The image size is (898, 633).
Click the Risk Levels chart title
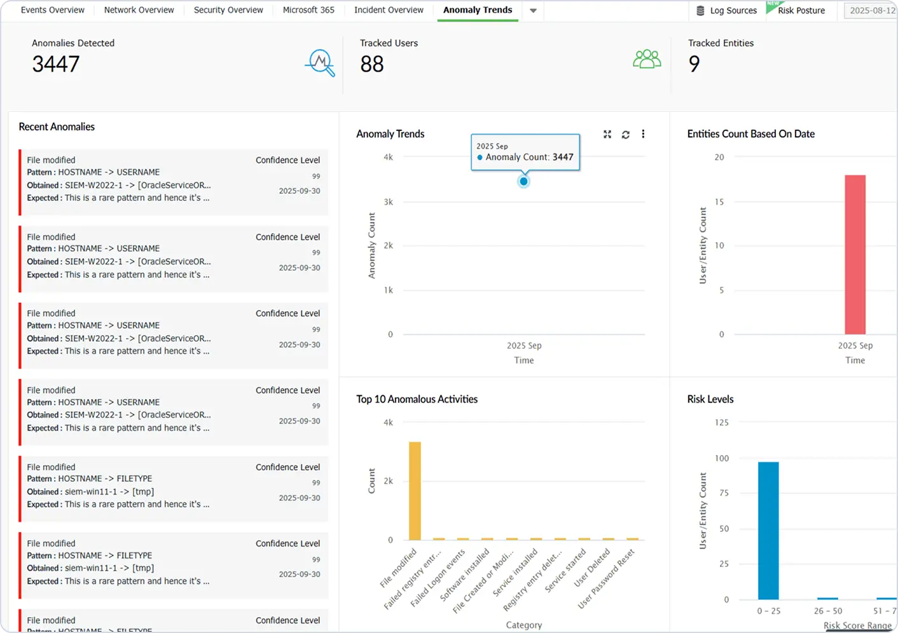[710, 399]
